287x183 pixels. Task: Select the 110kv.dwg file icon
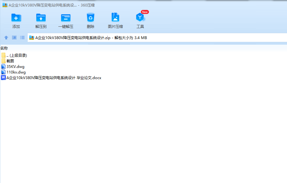pyautogui.click(x=3, y=72)
